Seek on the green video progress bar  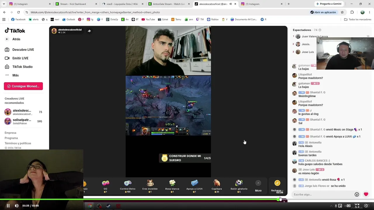coord(187,199)
